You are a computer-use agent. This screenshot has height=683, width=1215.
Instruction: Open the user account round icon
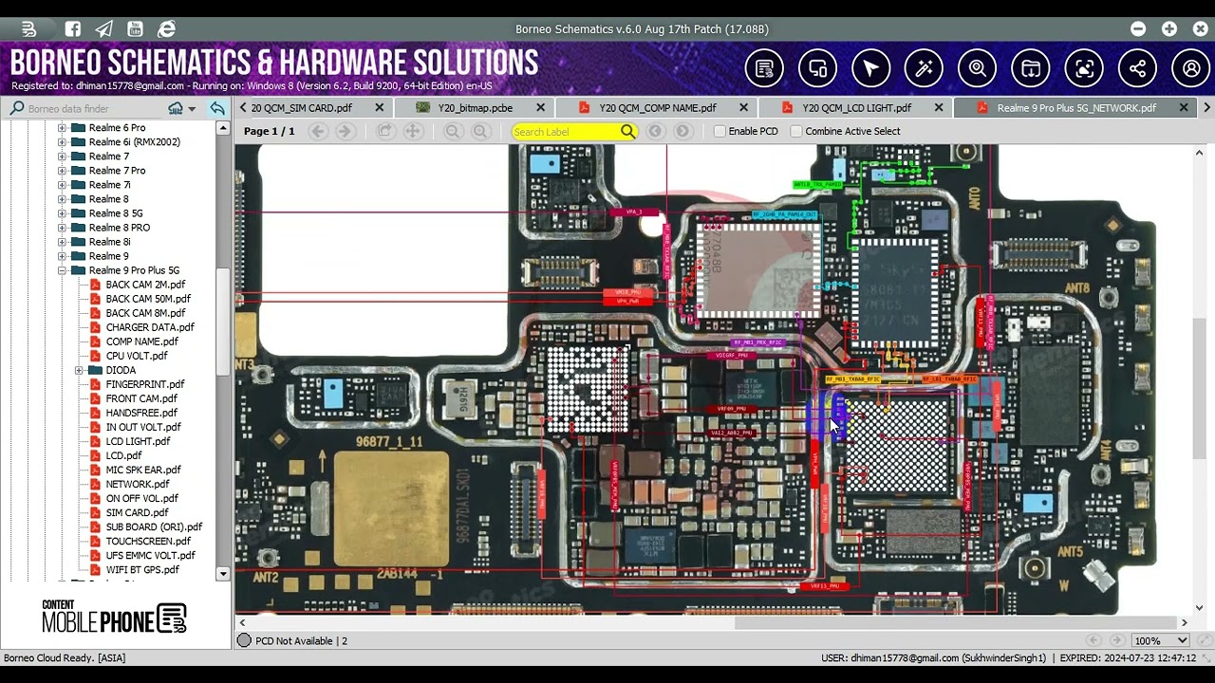1190,68
